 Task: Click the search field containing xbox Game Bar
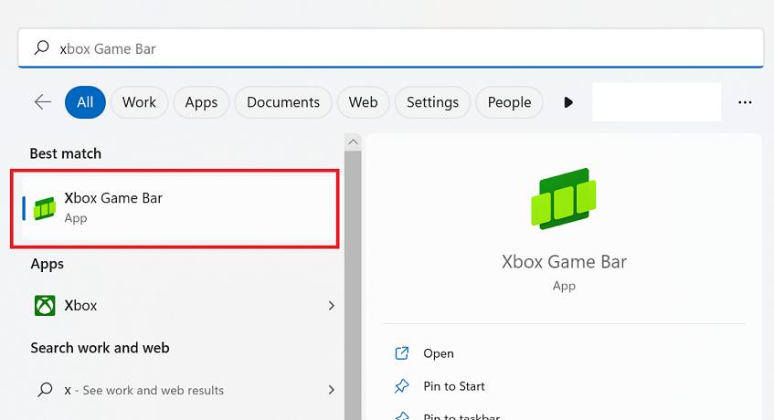click(x=390, y=47)
